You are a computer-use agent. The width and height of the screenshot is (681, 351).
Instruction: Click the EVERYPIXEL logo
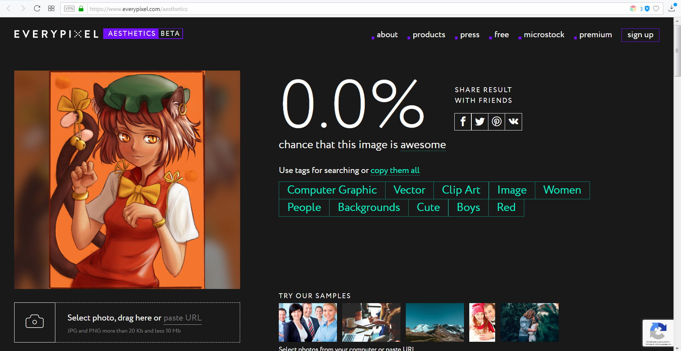[56, 34]
